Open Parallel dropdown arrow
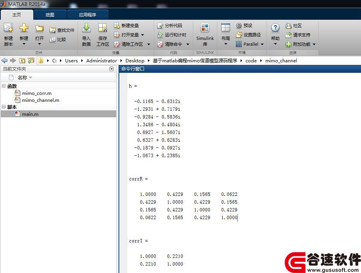Screen dimensions: 361x273 click(x=262, y=44)
